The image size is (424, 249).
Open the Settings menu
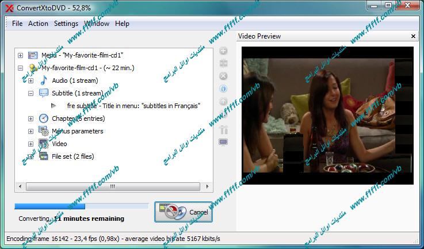click(x=66, y=24)
